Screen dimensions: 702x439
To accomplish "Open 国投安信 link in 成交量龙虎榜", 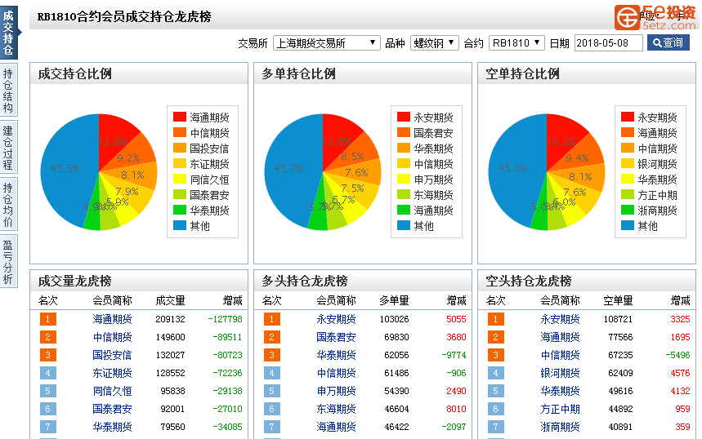I will 112,355.
